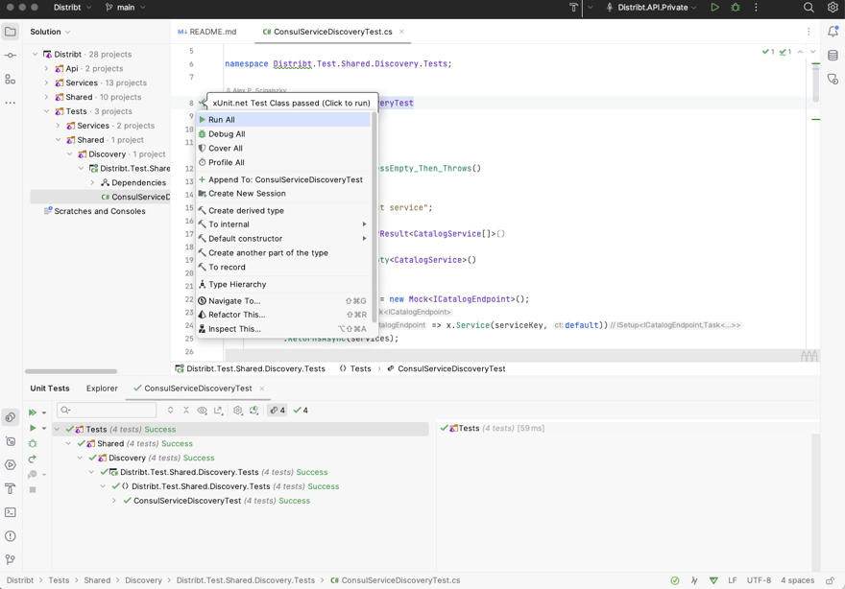Click the Run button in top toolbar
Viewport: 845px width, 589px height.
click(714, 8)
